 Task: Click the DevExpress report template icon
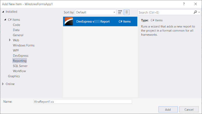coord(69,21)
